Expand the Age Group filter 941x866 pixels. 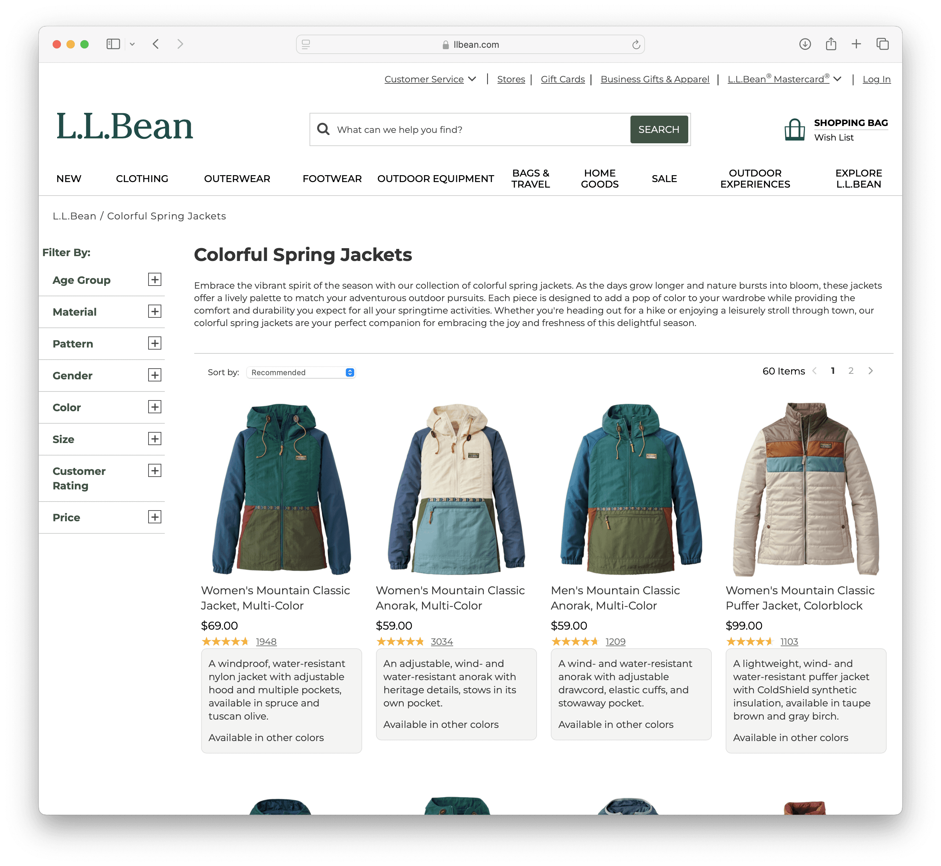[x=155, y=280]
